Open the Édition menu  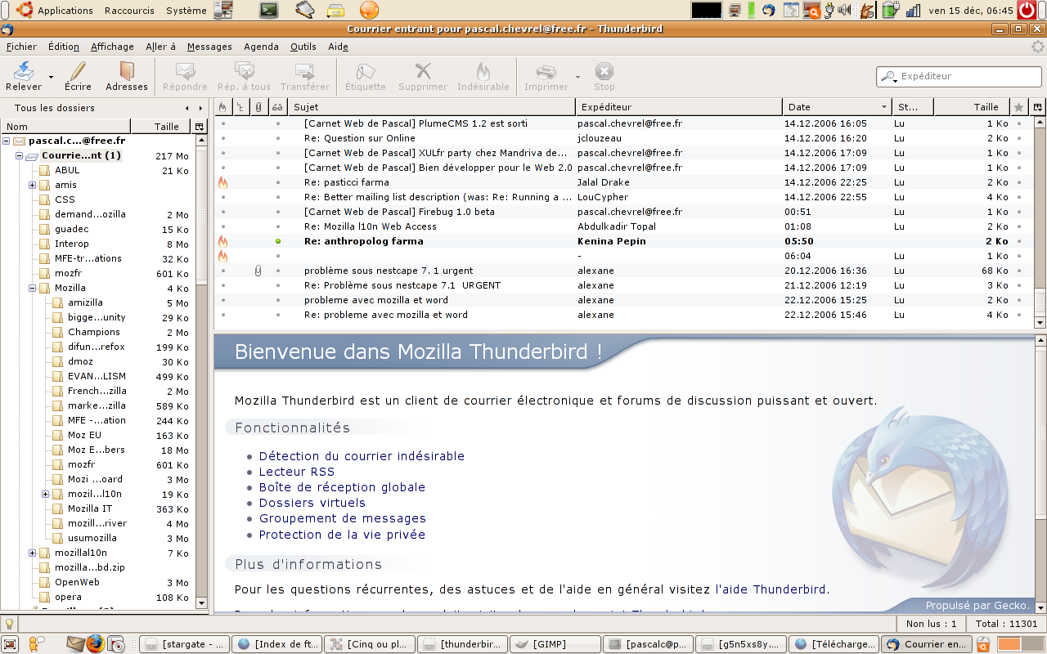[64, 47]
